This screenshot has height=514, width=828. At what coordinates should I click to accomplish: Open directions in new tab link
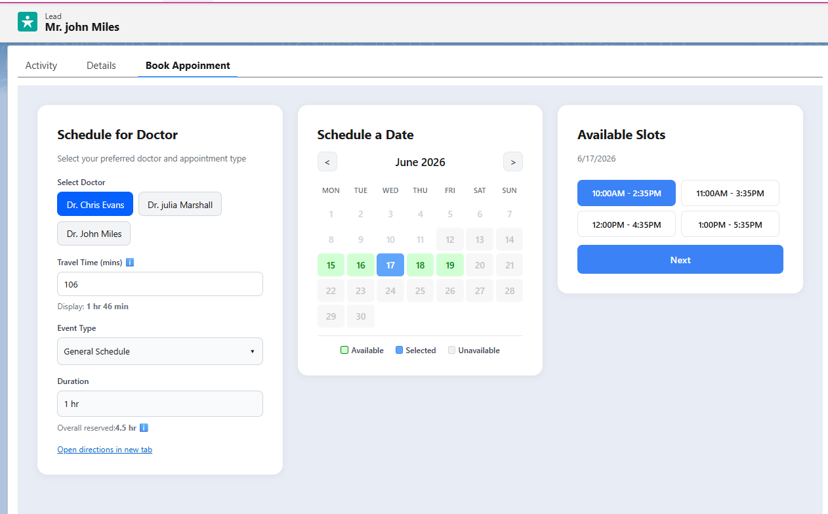pyautogui.click(x=105, y=450)
